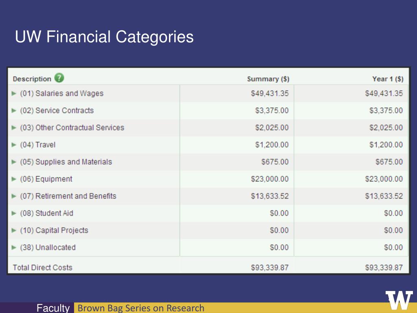
Task: Click Year 1 Salaries value $49,431.35
Action: coord(384,93)
